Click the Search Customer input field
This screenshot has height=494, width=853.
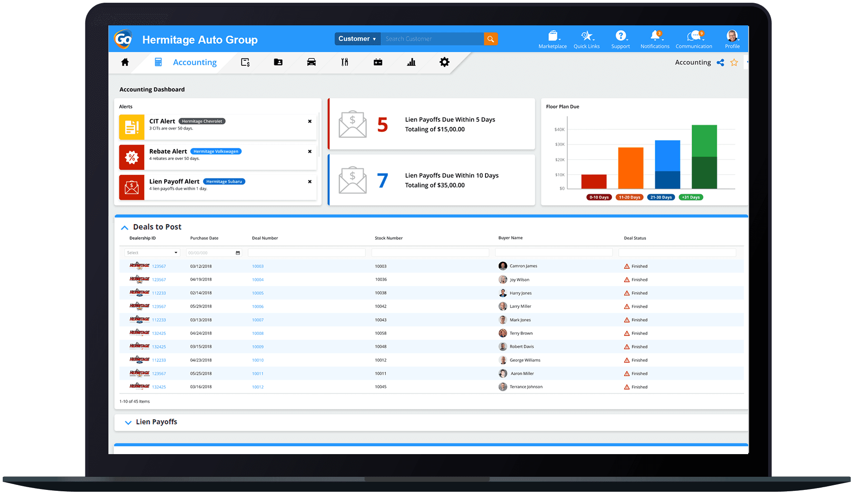(432, 39)
